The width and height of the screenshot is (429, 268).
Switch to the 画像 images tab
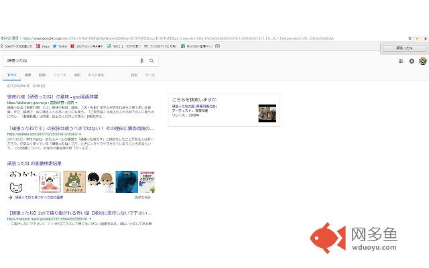27,75
